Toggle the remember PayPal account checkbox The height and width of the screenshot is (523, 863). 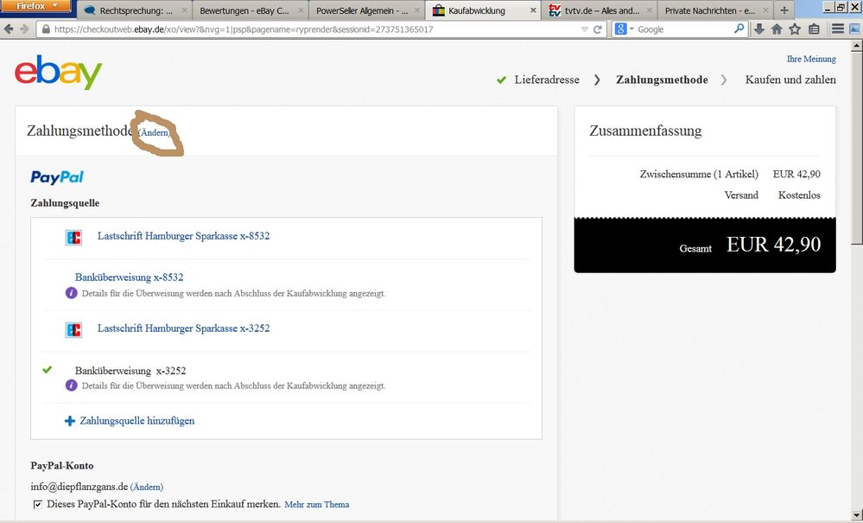coord(37,504)
